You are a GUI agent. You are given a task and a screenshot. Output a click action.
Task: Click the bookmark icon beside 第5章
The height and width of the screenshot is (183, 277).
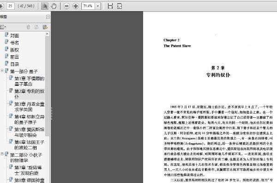[x=11, y=128]
